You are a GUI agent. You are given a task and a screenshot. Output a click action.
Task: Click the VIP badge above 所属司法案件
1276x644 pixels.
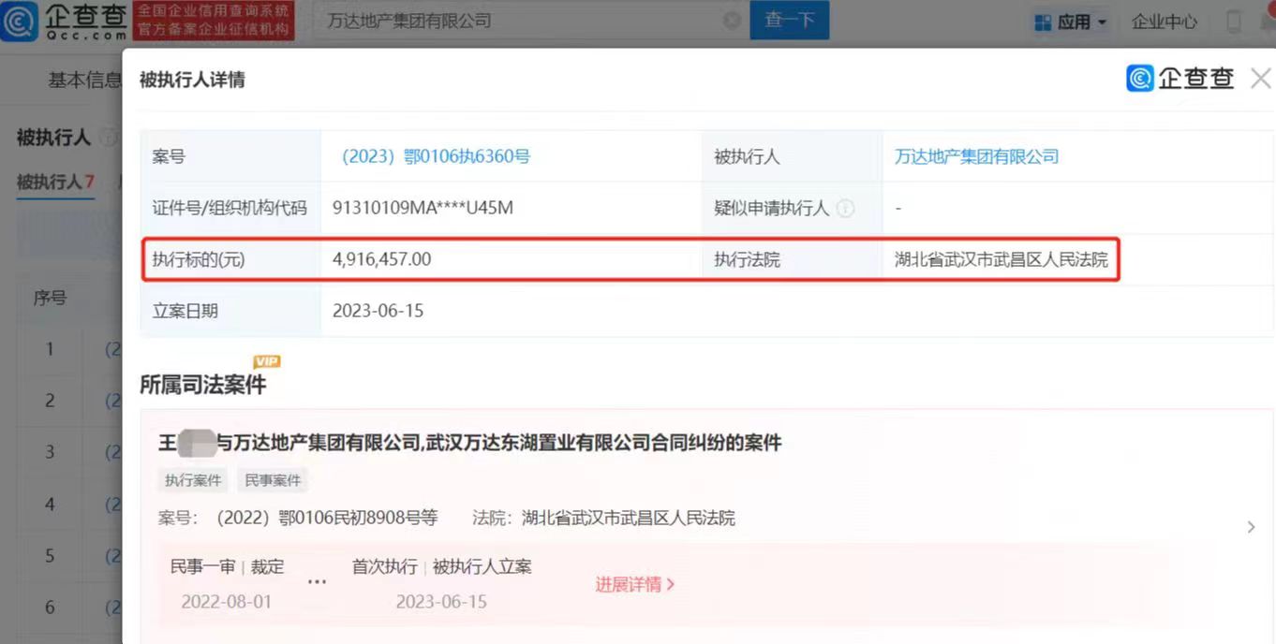tap(266, 361)
